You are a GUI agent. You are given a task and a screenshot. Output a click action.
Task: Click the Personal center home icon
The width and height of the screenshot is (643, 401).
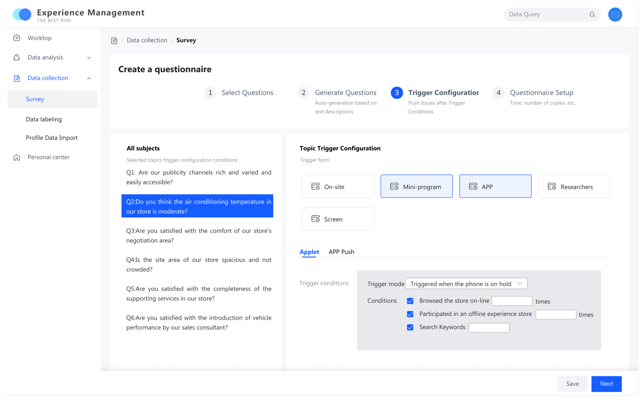17,157
